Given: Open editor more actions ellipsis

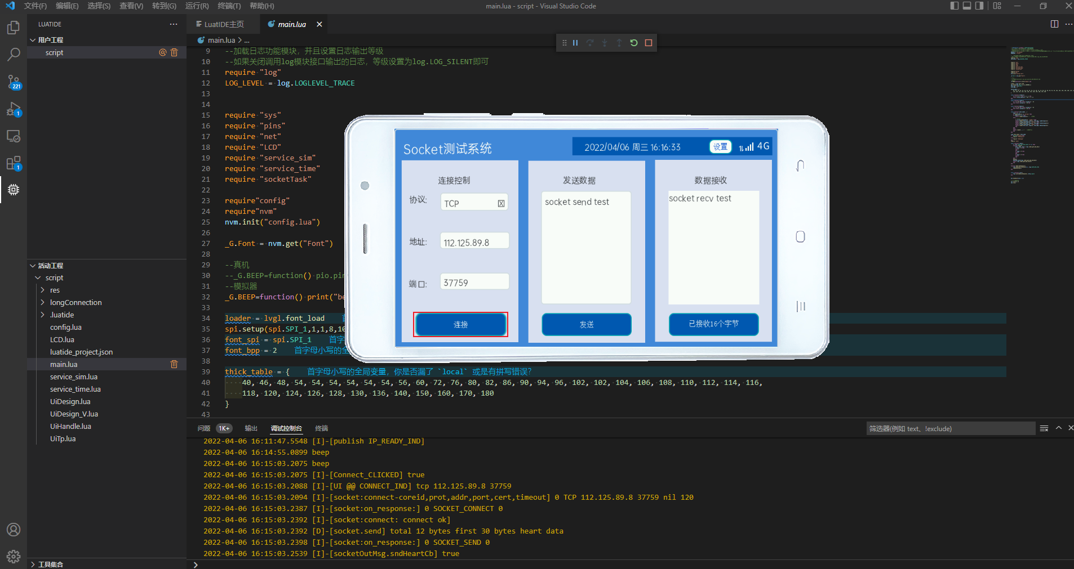Looking at the screenshot, I should [1068, 24].
